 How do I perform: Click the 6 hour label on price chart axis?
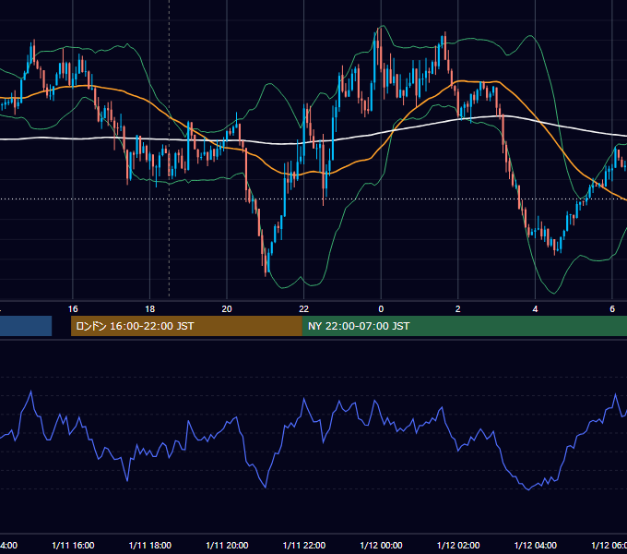[x=612, y=309]
